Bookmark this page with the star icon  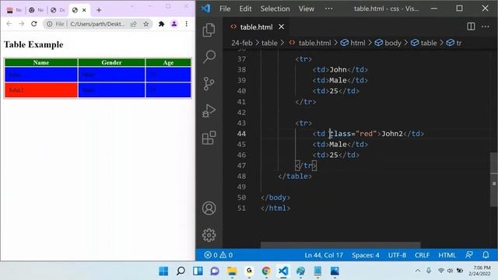pos(146,24)
